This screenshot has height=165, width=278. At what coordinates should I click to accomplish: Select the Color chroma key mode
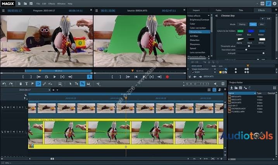pos(253,24)
